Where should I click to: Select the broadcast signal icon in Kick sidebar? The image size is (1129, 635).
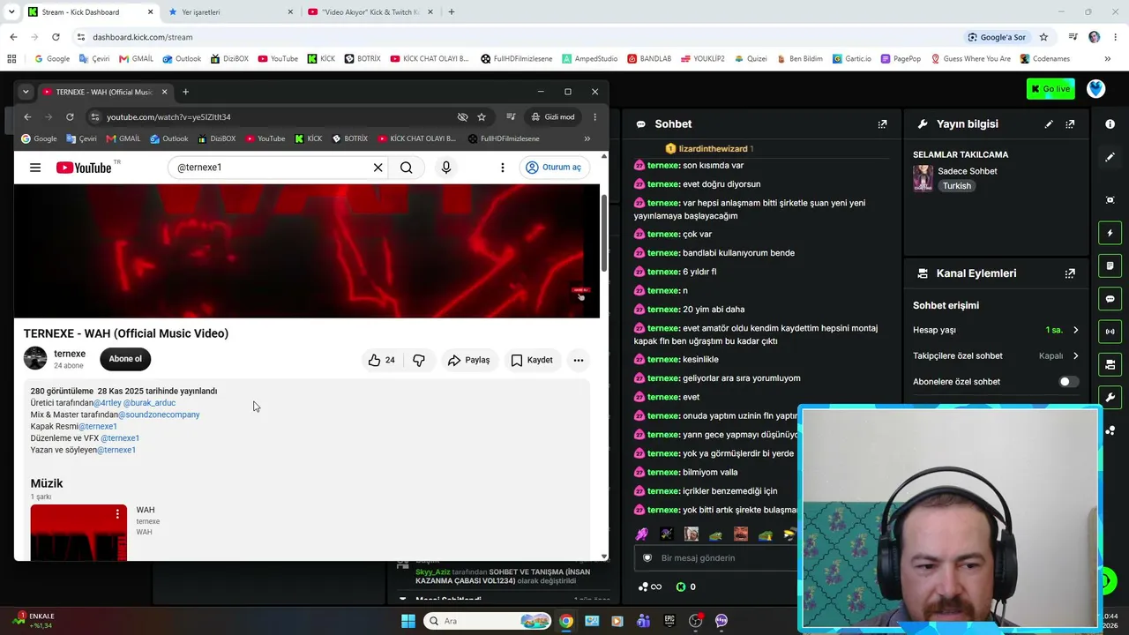point(1110,332)
